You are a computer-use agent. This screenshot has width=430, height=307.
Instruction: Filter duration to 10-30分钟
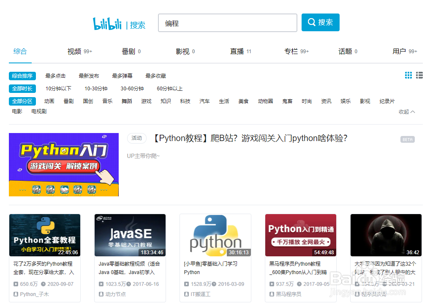tap(96, 89)
